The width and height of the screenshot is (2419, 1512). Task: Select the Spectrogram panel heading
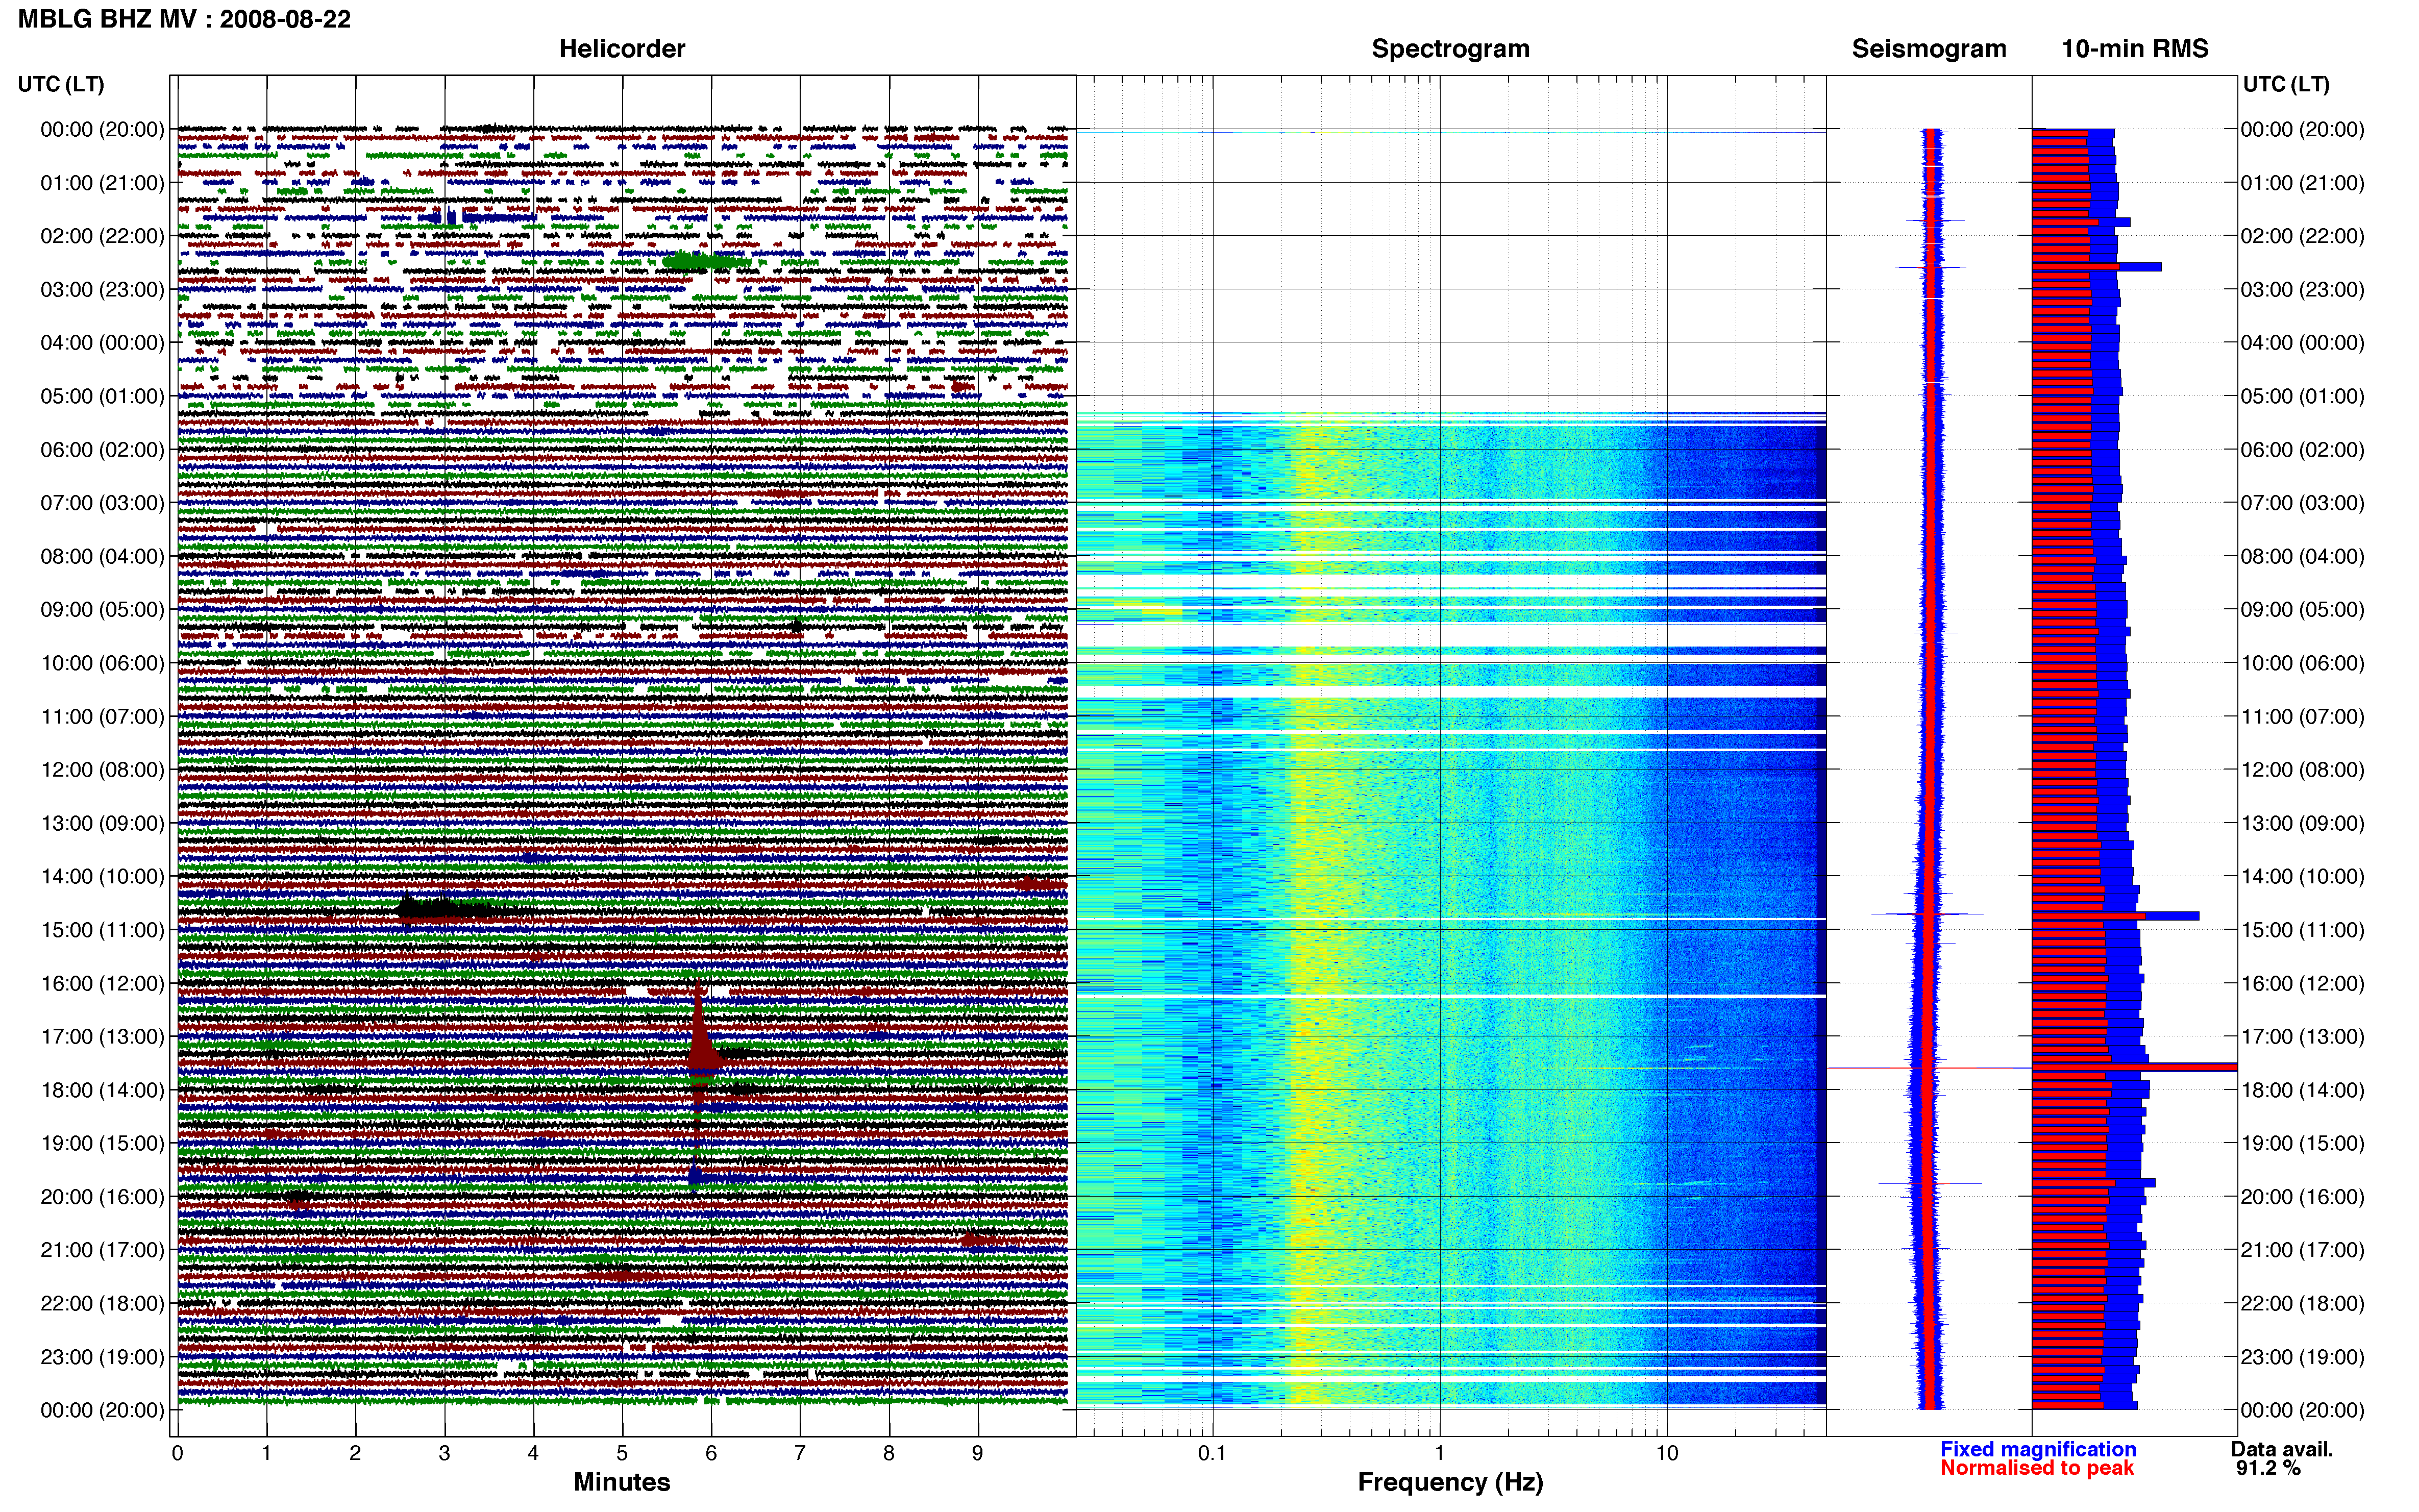1450,48
